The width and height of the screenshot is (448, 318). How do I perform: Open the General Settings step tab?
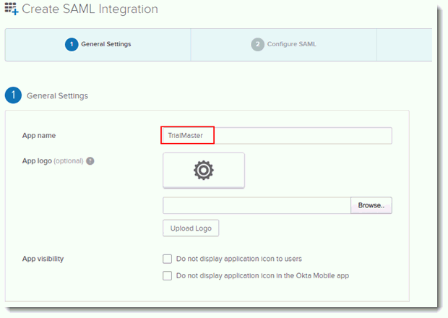click(98, 45)
